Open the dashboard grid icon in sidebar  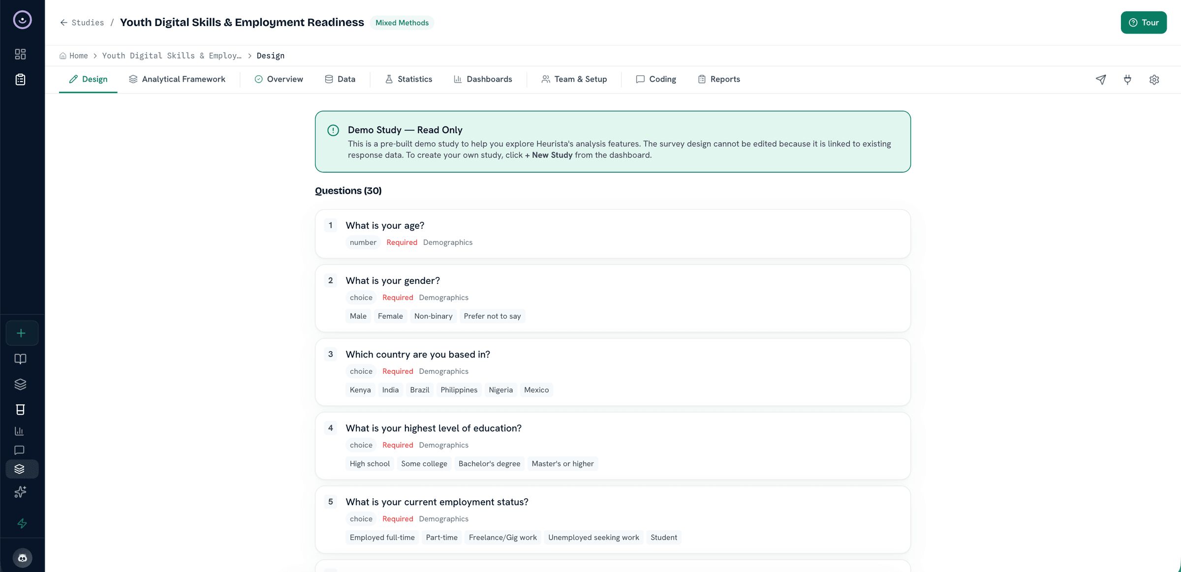[20, 54]
